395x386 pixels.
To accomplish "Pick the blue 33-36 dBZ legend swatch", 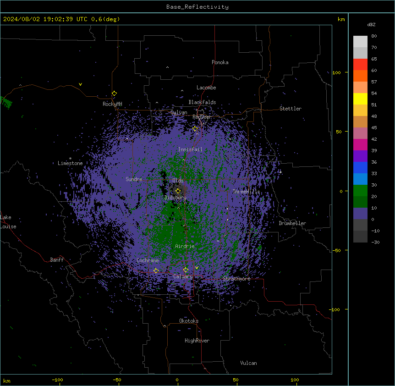I will coord(360,167).
